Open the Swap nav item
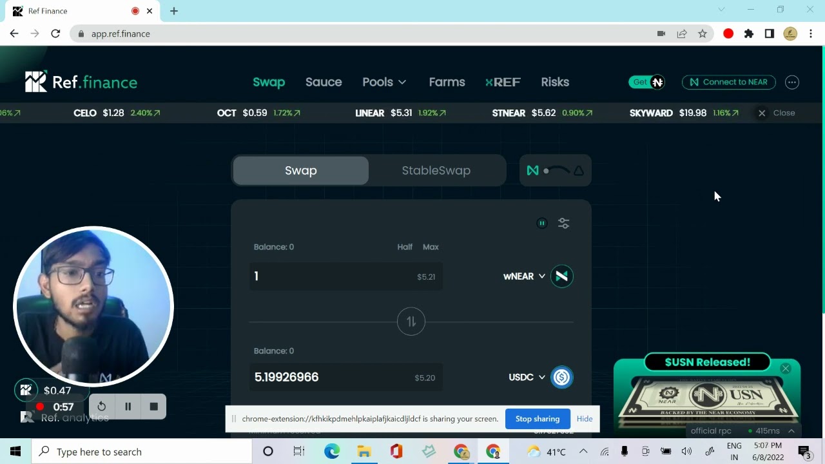The image size is (825, 464). tap(269, 82)
